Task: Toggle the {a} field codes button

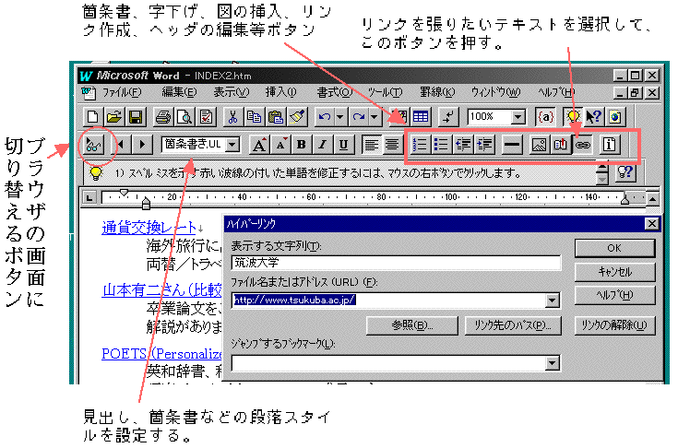Action: 545,117
